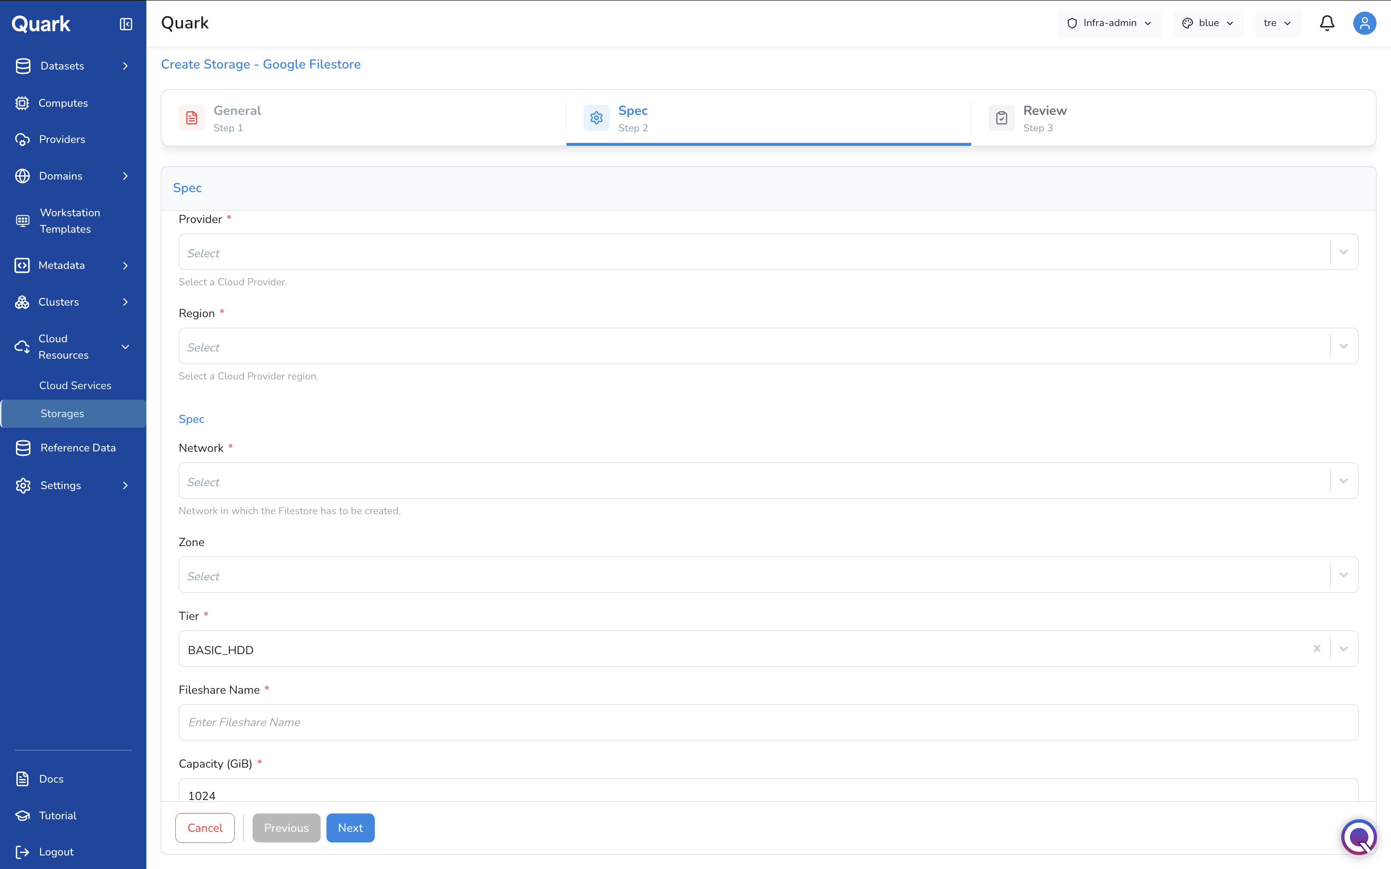This screenshot has height=869, width=1391.
Task: Open the Region select dropdown
Action: click(x=768, y=346)
